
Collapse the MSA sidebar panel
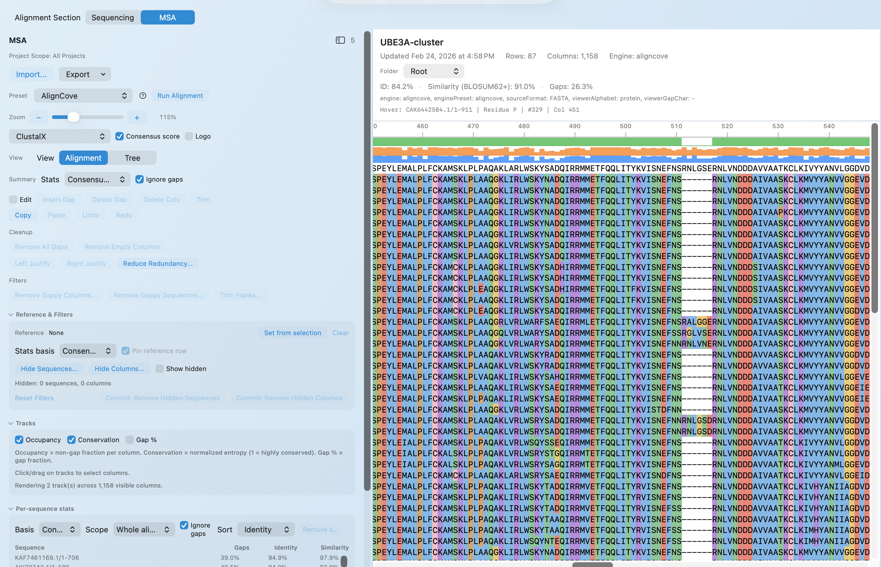click(x=339, y=40)
